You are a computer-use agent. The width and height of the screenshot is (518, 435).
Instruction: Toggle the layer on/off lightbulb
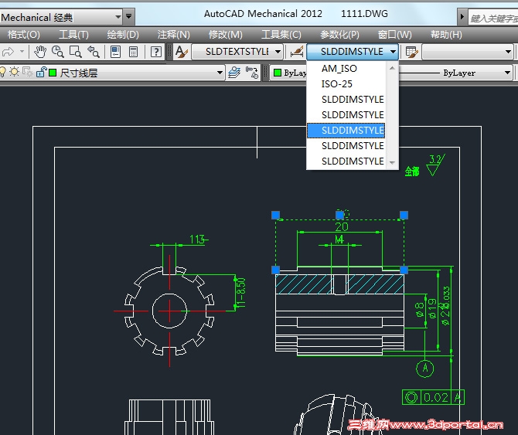coord(2,72)
